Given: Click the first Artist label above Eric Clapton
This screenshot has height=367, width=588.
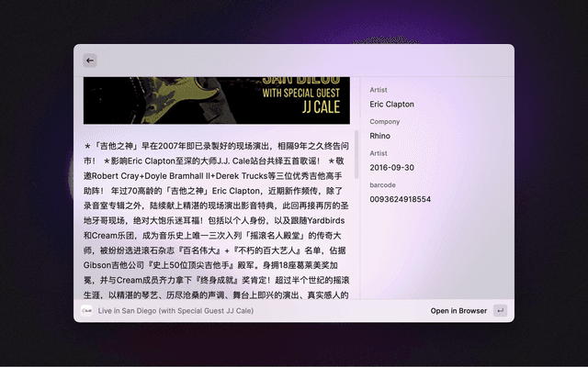Looking at the screenshot, I should 379,90.
